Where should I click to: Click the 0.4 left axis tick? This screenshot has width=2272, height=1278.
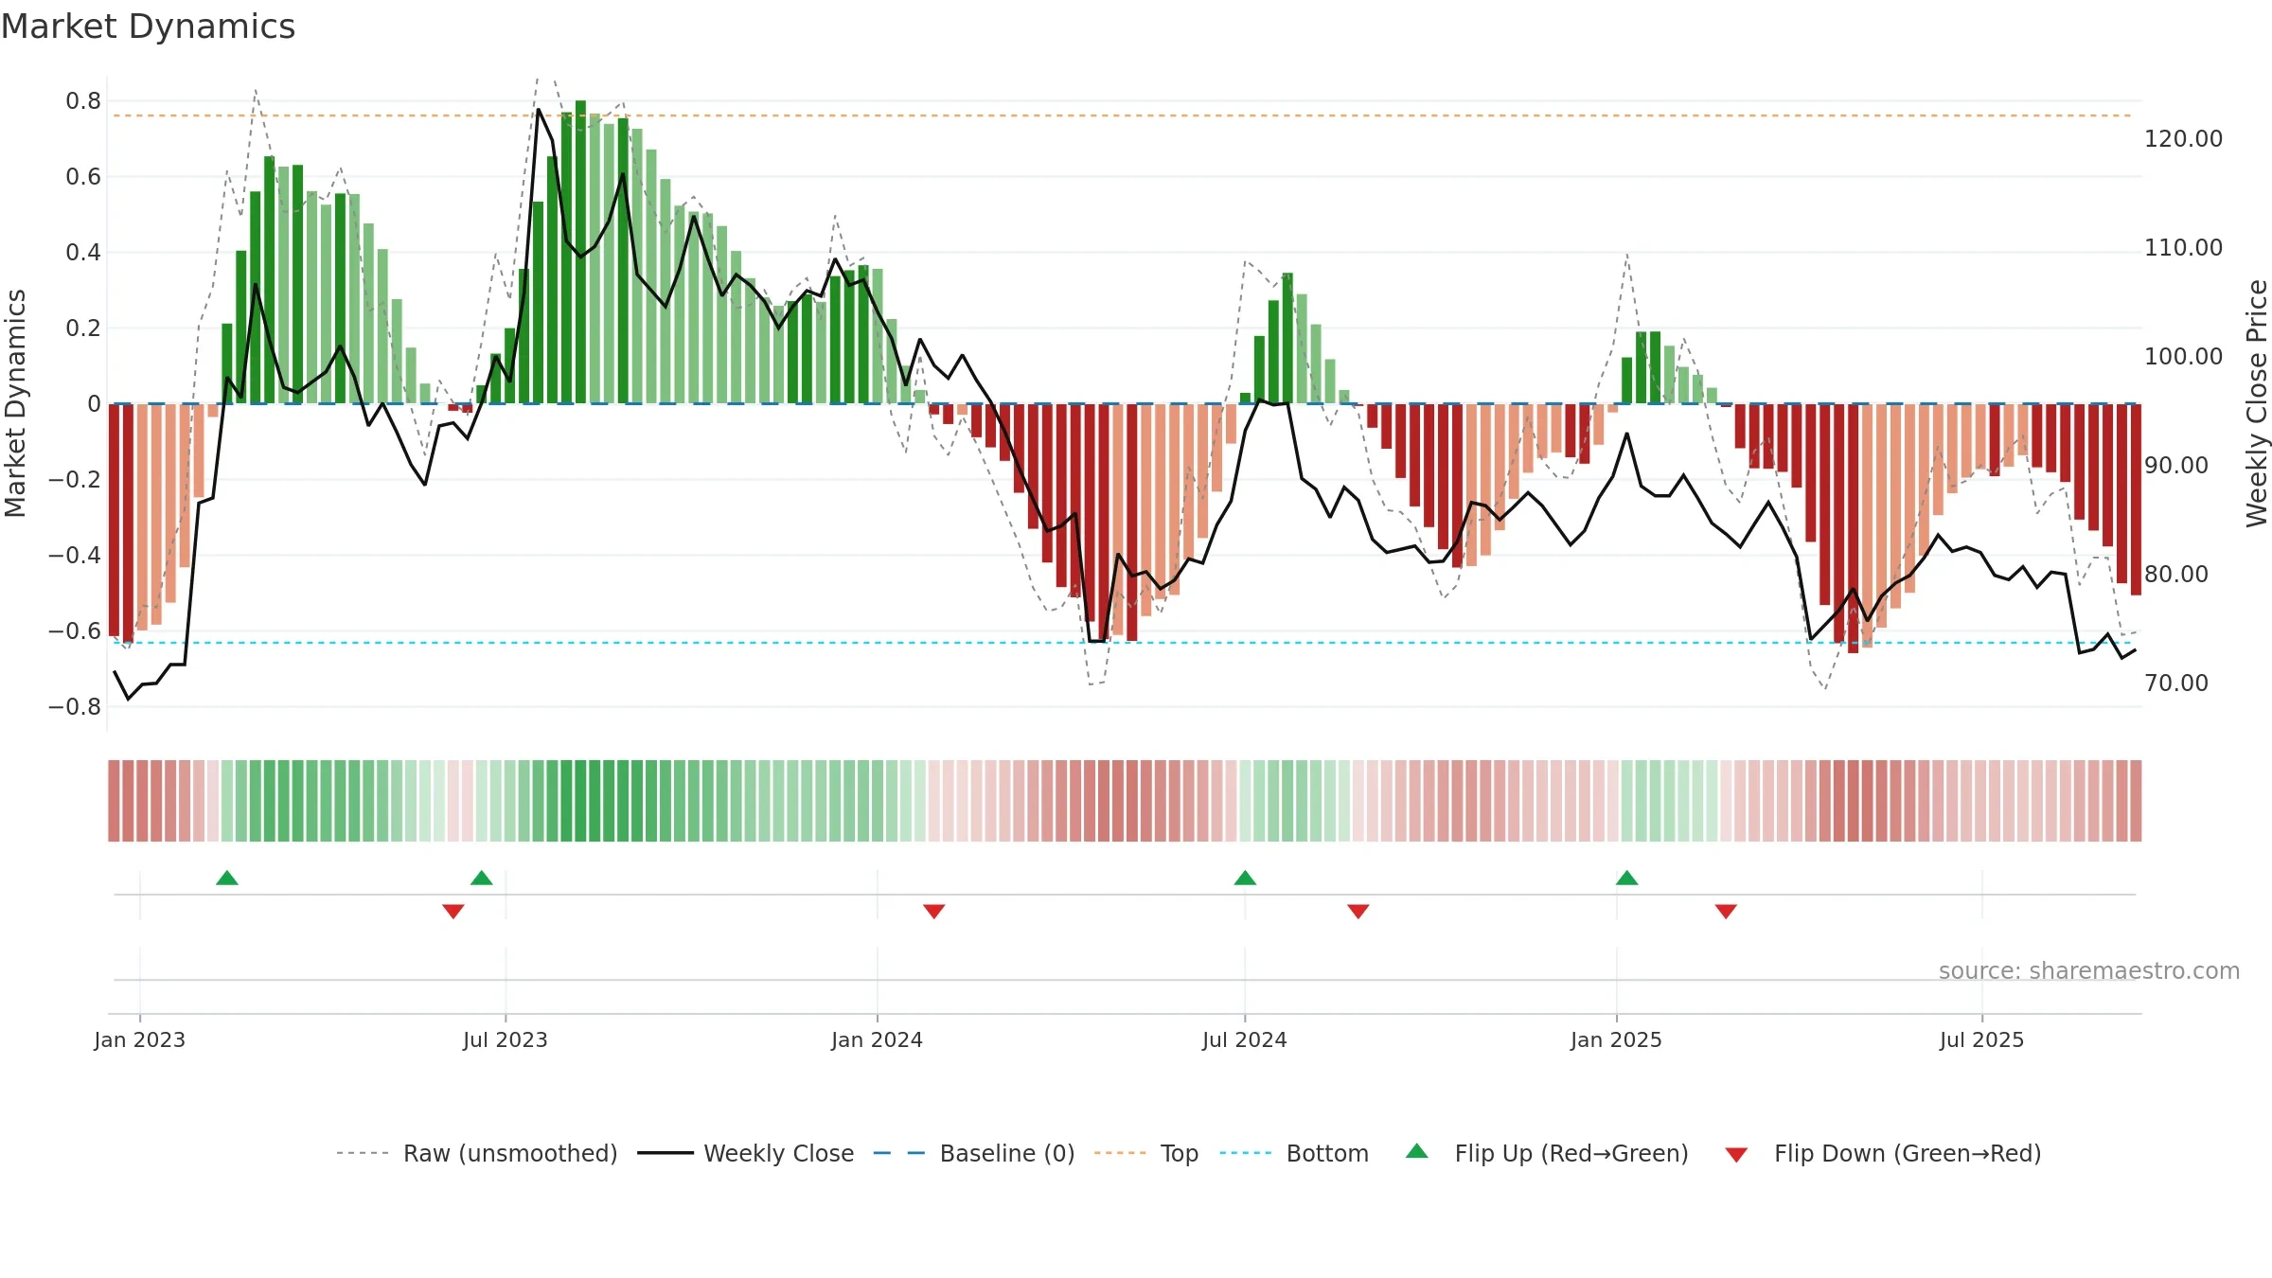pos(83,253)
